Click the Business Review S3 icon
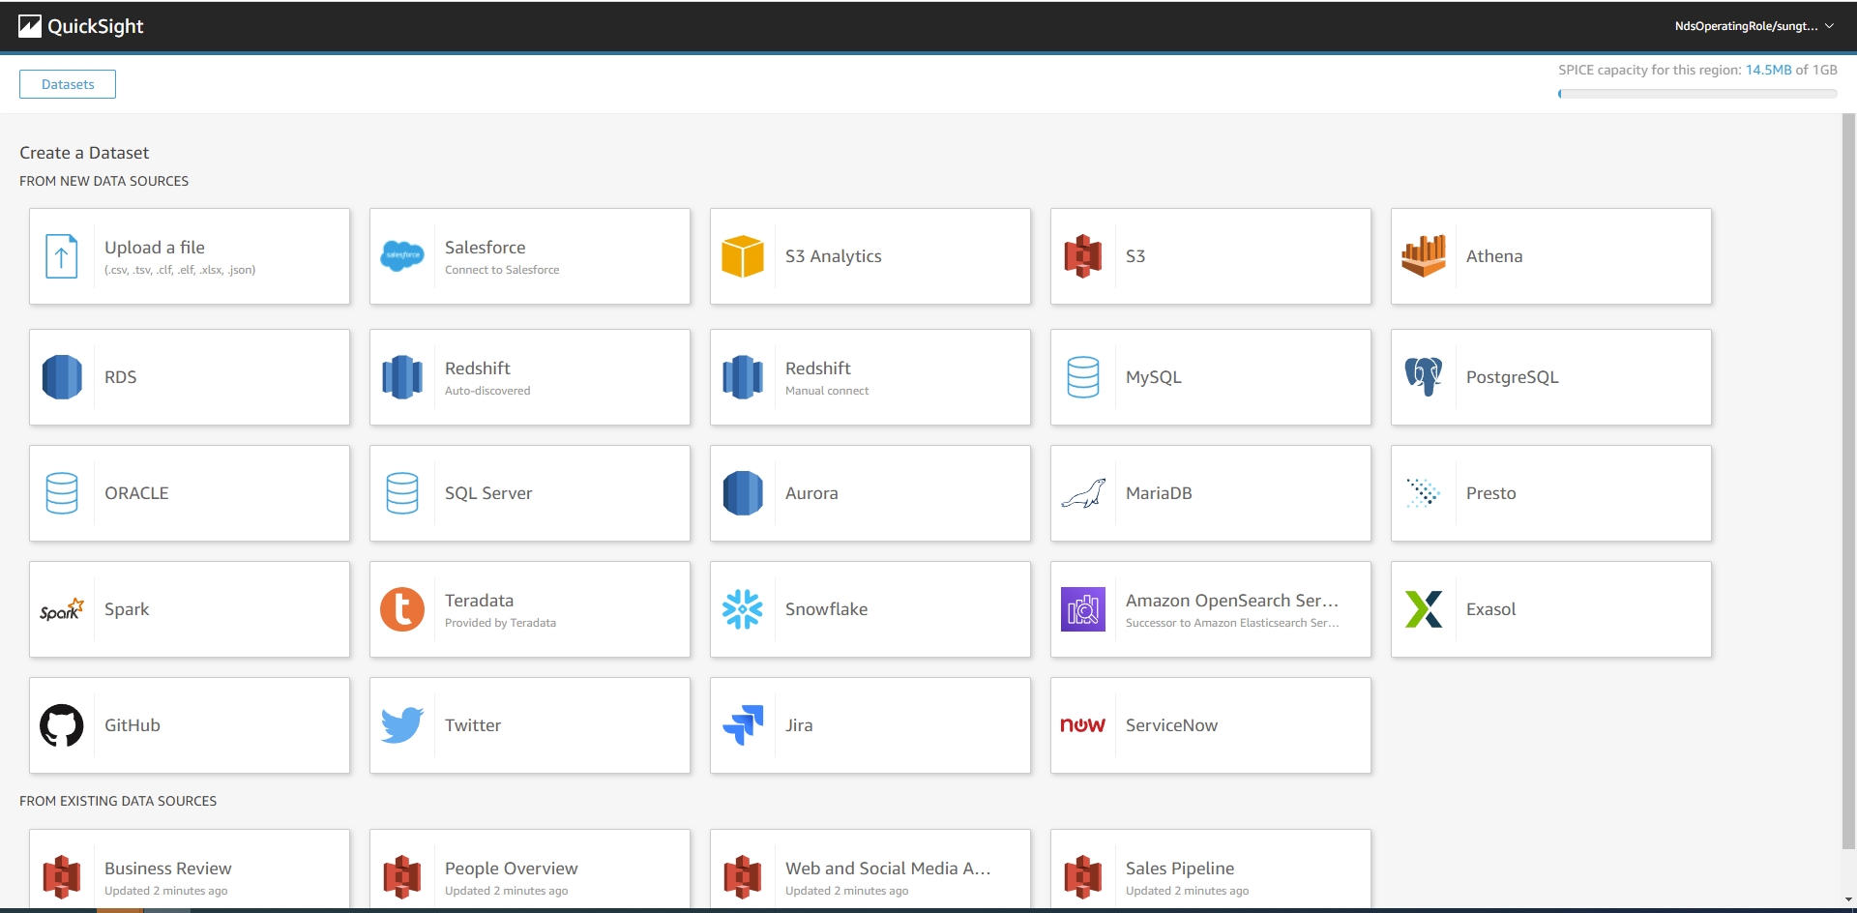Screen dimensions: 1857x913 point(62,877)
